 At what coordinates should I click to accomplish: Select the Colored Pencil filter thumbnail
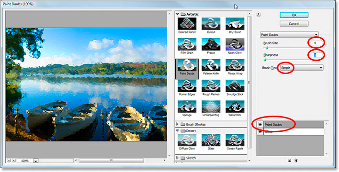pyautogui.click(x=187, y=25)
